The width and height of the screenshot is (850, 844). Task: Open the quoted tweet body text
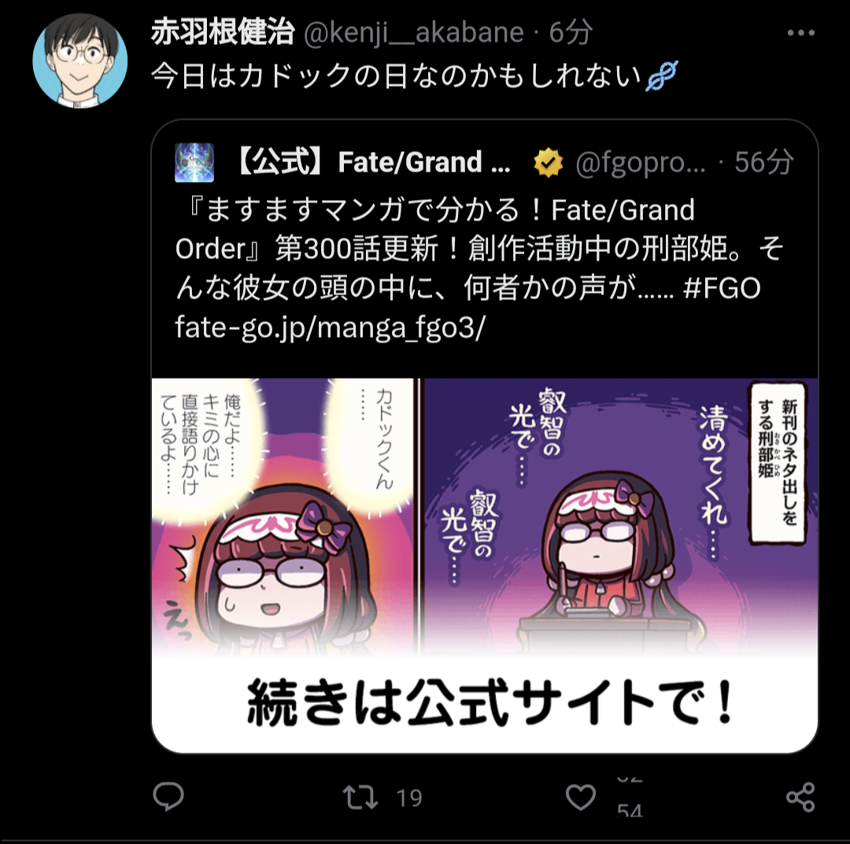479,268
